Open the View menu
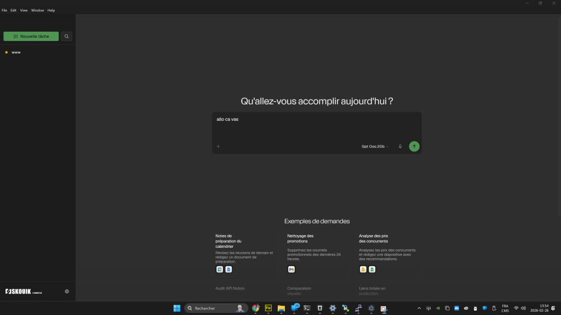Screen dimensions: 561x315 pos(24,10)
